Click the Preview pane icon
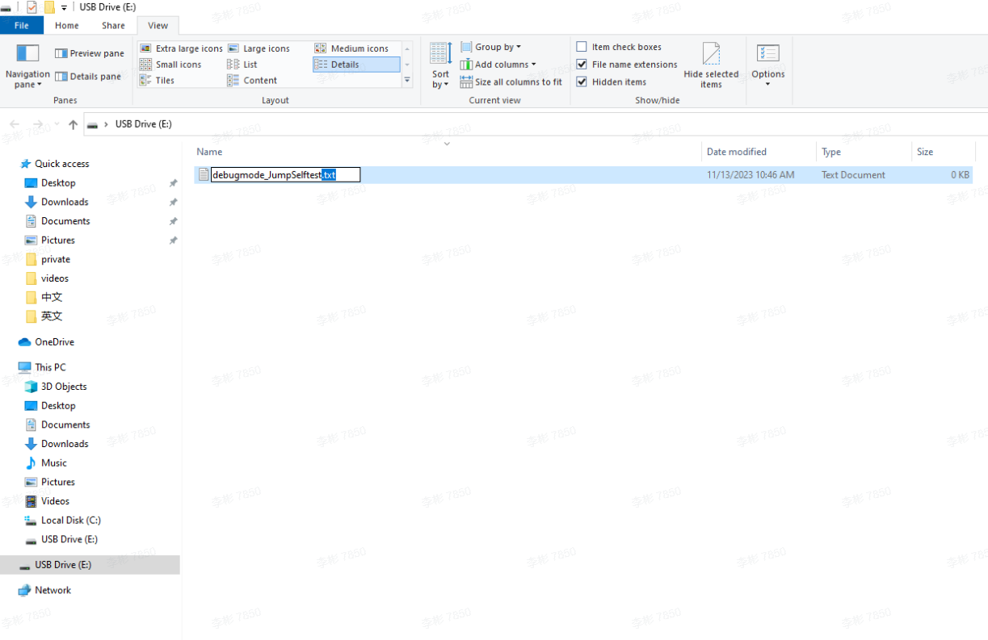Viewport: 988px width, 640px height. pos(61,53)
